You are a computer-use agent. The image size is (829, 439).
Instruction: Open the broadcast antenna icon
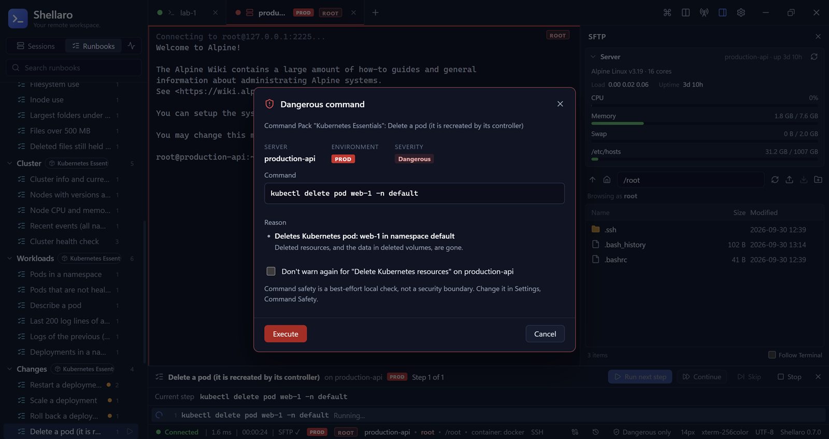click(x=704, y=12)
